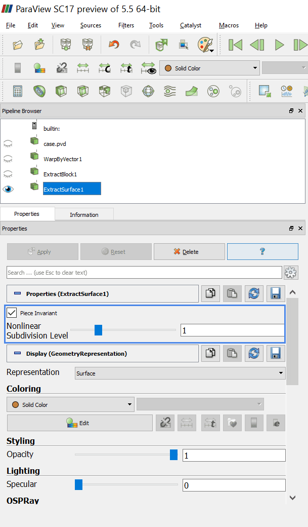Open the Solid Color dropdown under Coloring

coord(70,405)
